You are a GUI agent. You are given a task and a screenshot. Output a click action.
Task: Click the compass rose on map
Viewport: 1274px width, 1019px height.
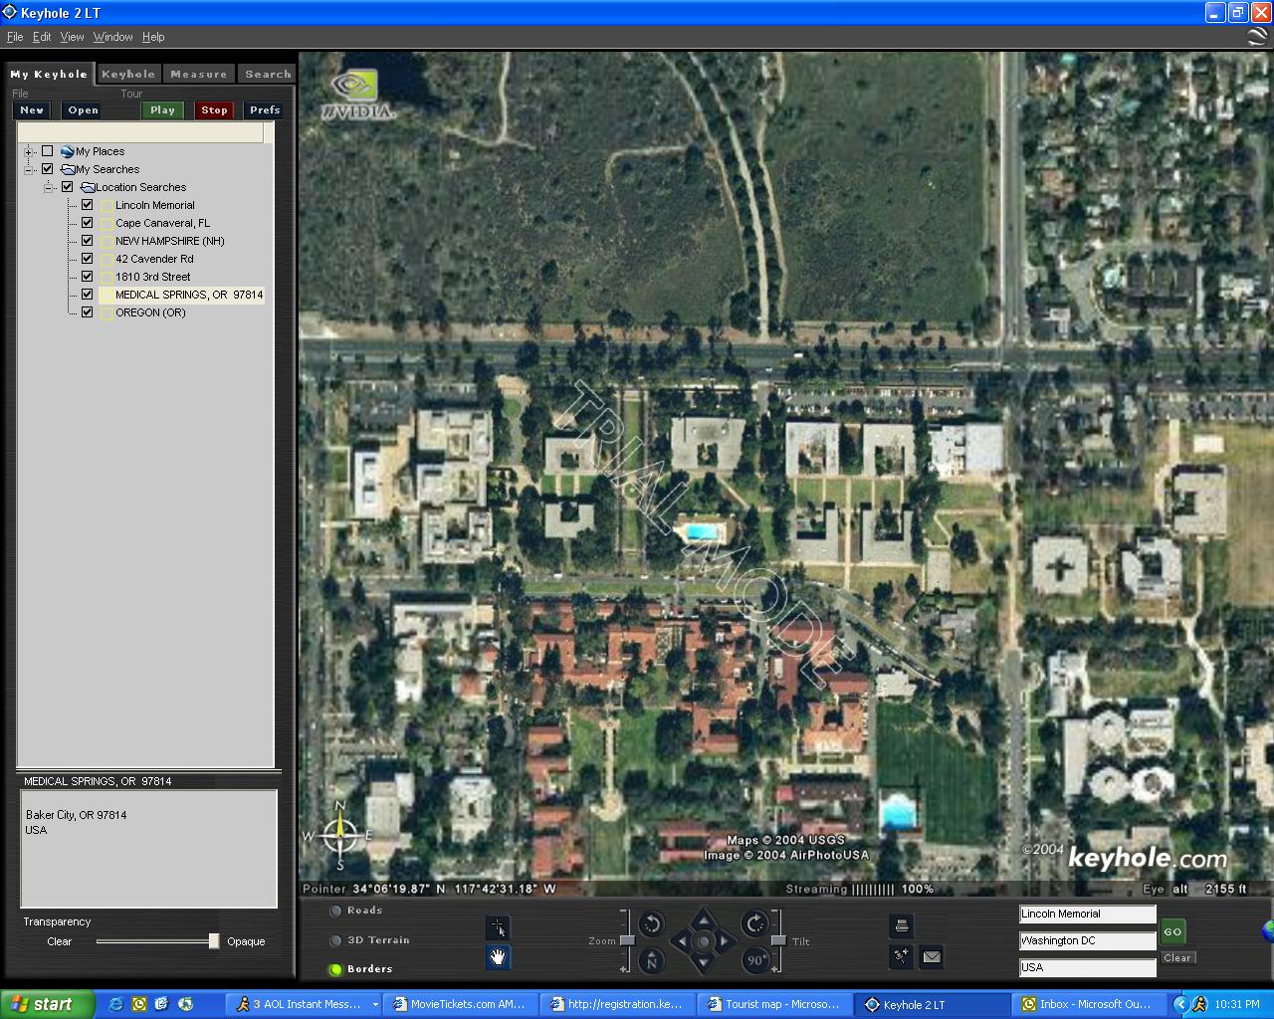(339, 834)
